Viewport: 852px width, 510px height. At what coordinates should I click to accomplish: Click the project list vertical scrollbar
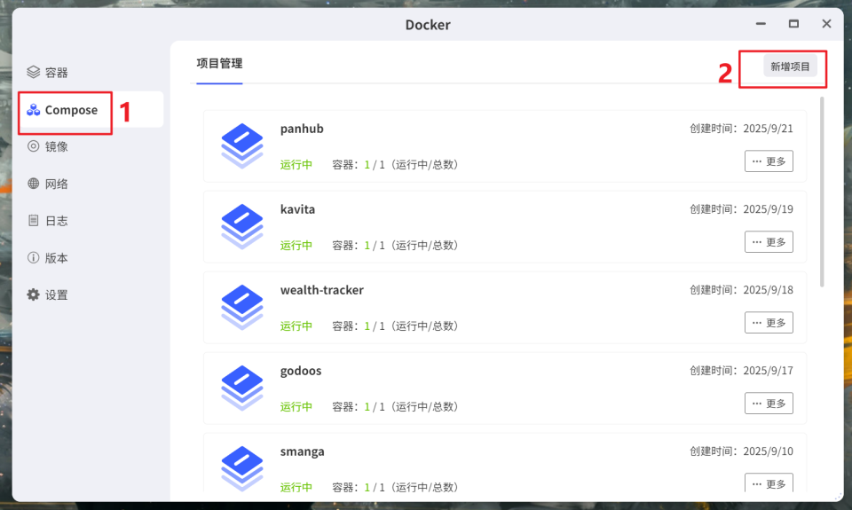click(822, 192)
